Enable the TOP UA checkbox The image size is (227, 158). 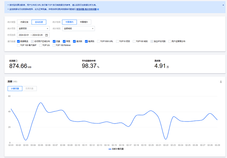40,45
